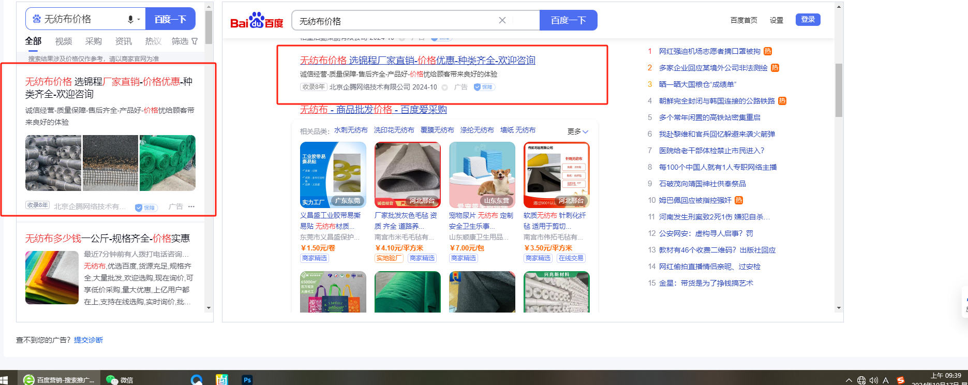Click the Sogou input method tray icon
Viewport: 968px width, 385px height.
click(x=901, y=380)
